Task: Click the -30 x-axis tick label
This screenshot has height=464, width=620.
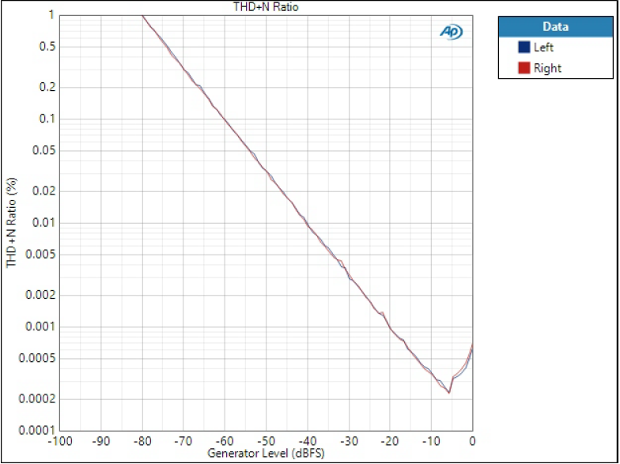Action: 349,441
